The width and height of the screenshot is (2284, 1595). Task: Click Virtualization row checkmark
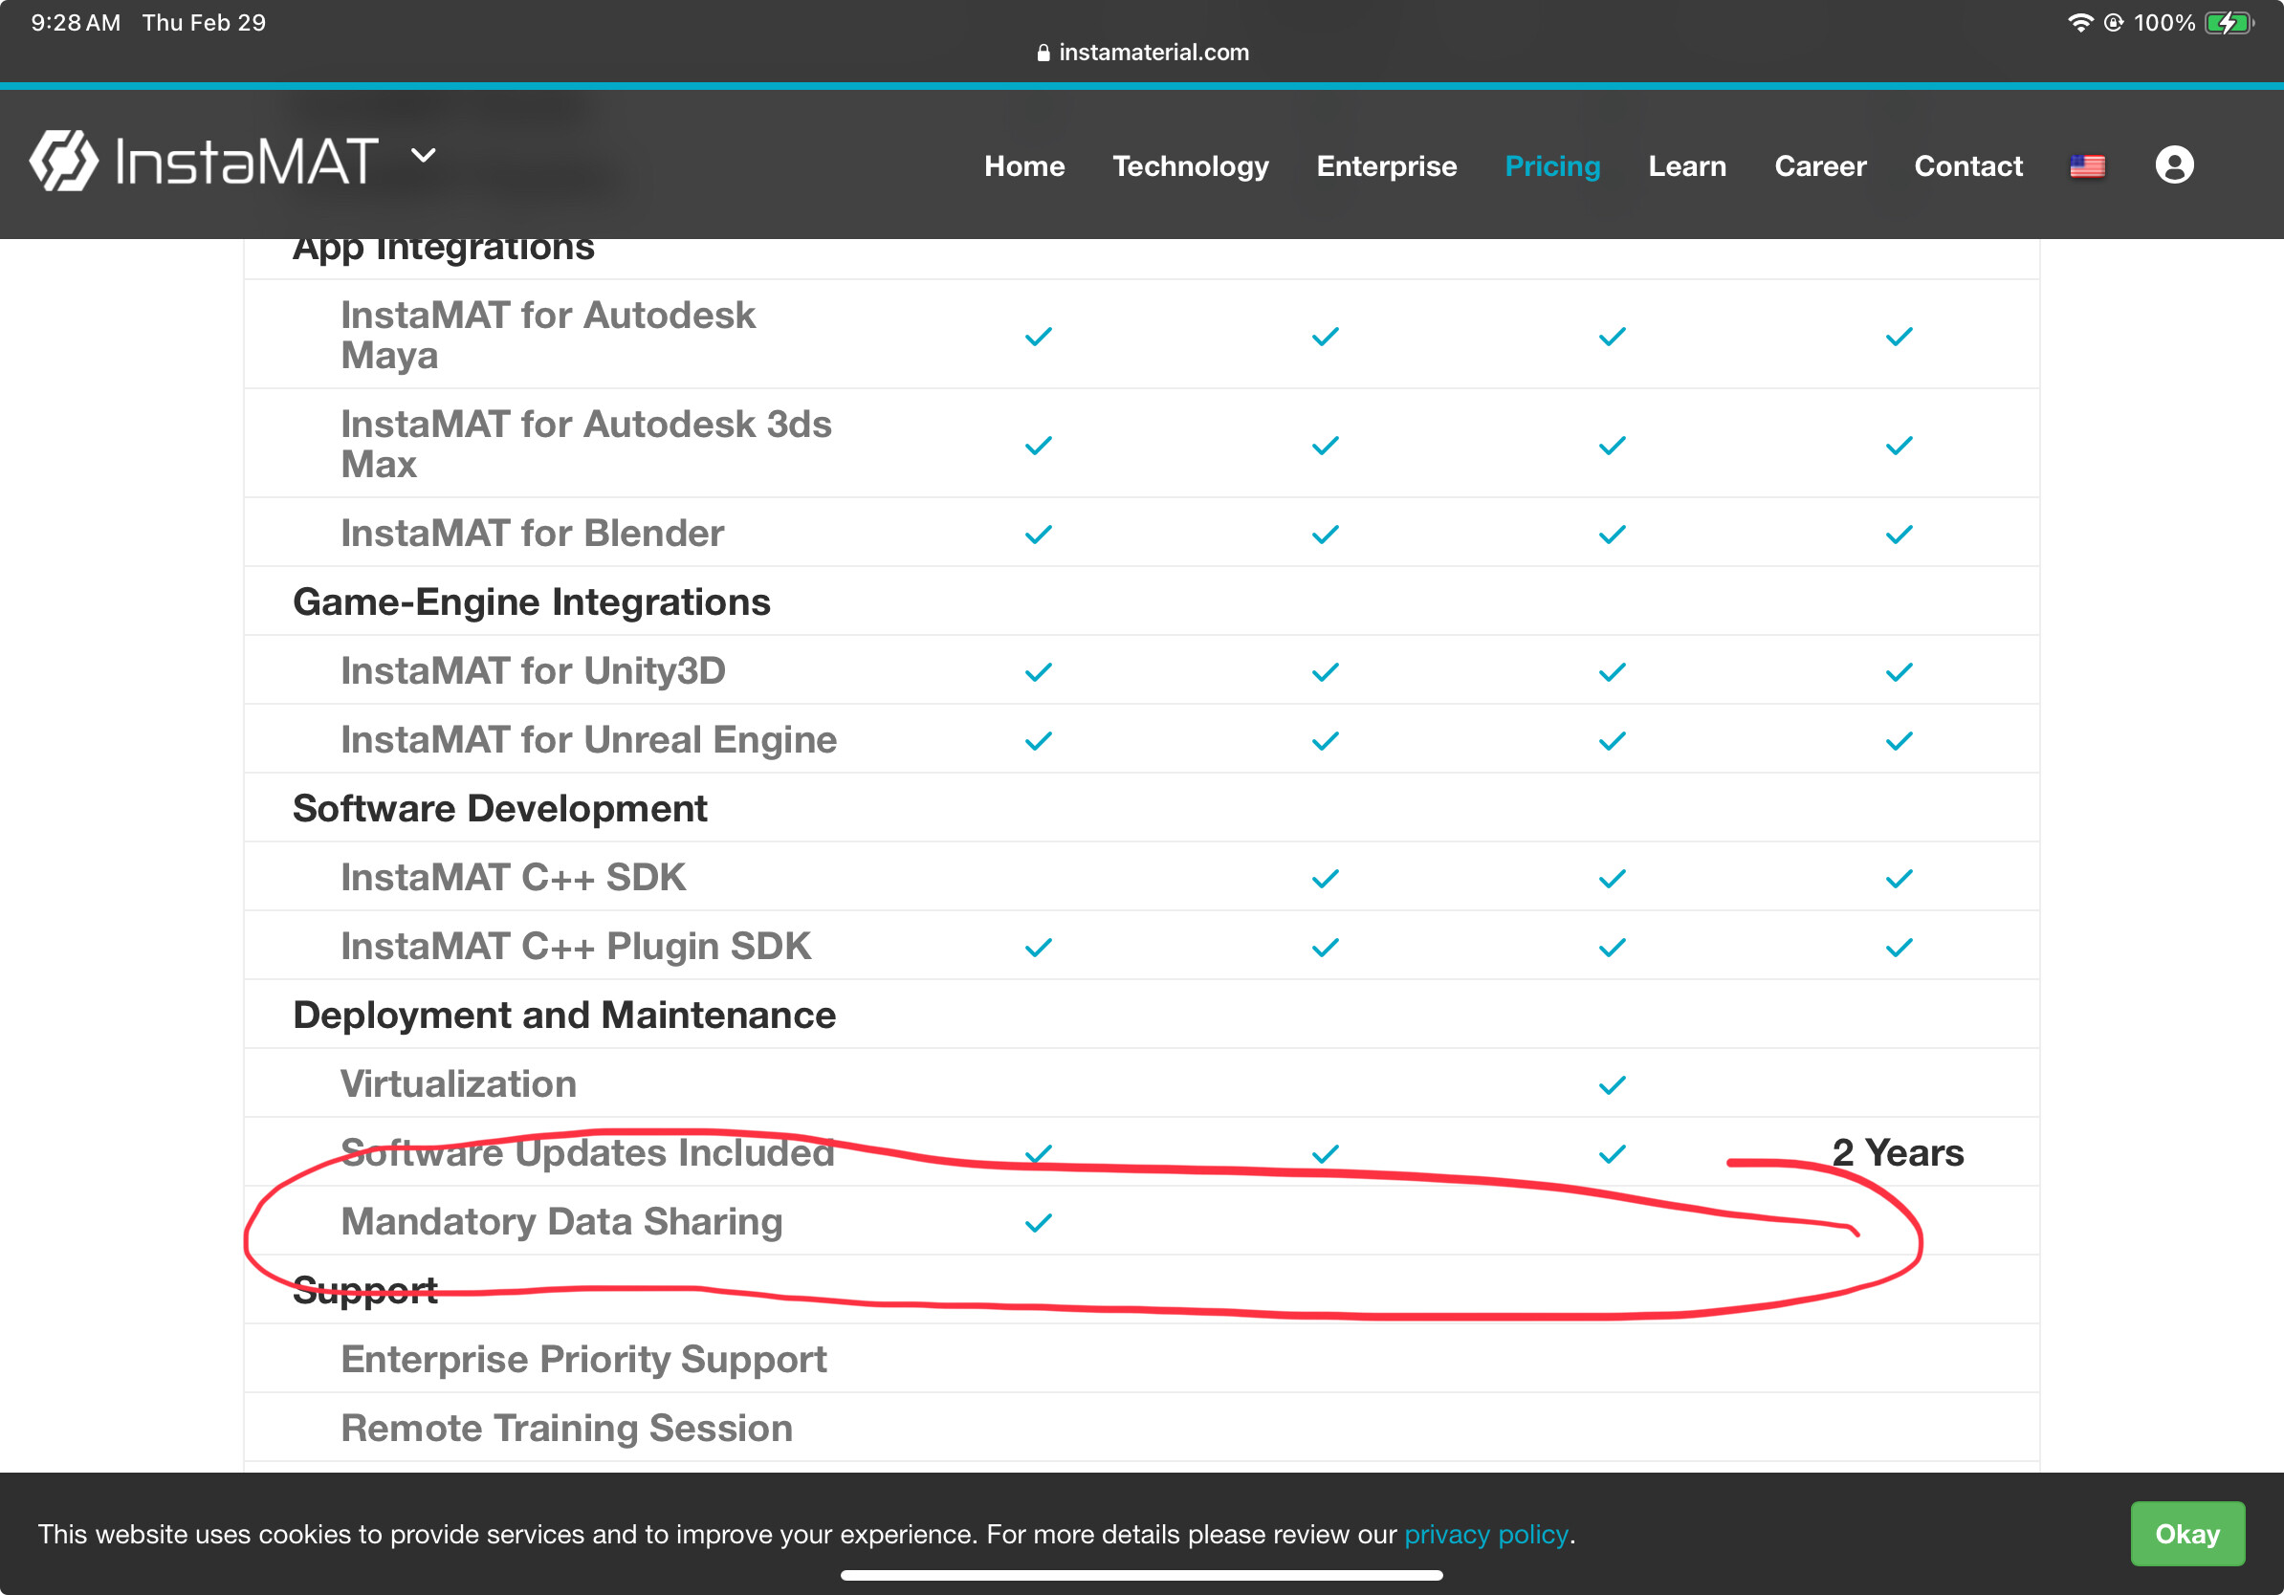pos(1612,1085)
